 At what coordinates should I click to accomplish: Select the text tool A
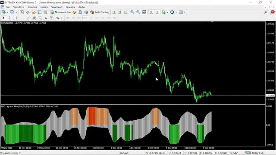[46, 18]
